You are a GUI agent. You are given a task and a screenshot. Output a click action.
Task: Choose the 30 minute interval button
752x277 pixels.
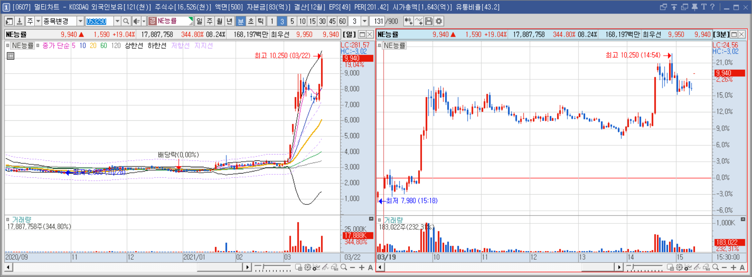(x=322, y=21)
